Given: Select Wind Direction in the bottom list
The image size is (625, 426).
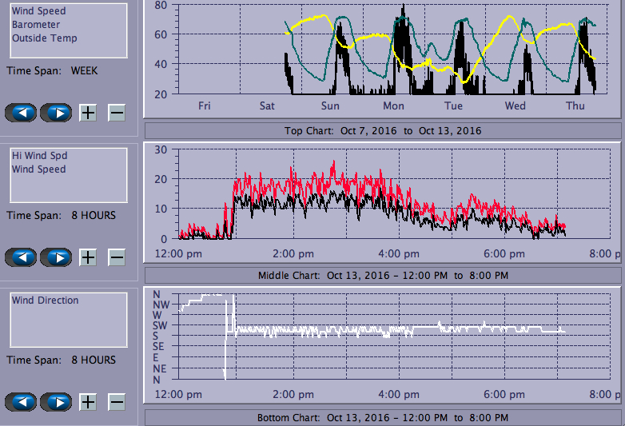Looking at the screenshot, I should tap(45, 301).
